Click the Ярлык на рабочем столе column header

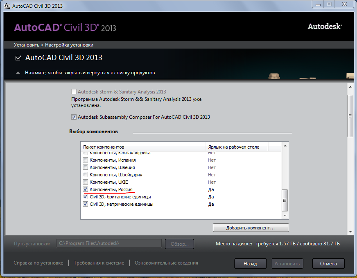[237, 147]
